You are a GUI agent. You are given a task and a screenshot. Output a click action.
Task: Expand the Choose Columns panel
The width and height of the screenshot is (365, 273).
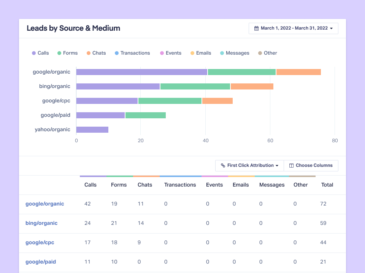(x=311, y=165)
